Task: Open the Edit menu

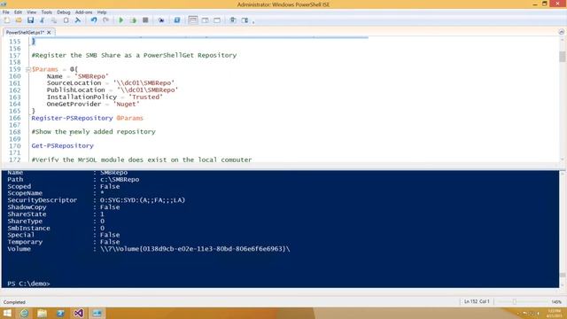Action: point(18,12)
